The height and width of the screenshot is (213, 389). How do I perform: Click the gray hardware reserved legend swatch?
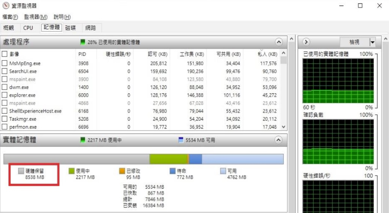tap(21, 171)
